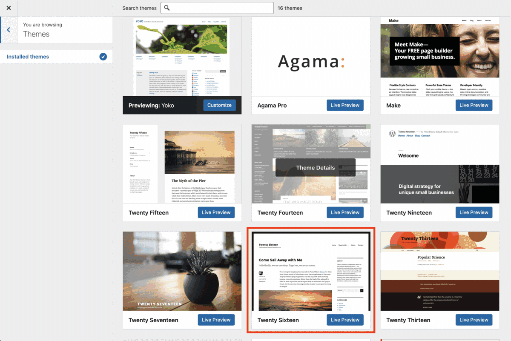Open the Twenty Sixteen screenshot thumbnail
Image resolution: width=511 pixels, height=341 pixels.
pos(311,271)
